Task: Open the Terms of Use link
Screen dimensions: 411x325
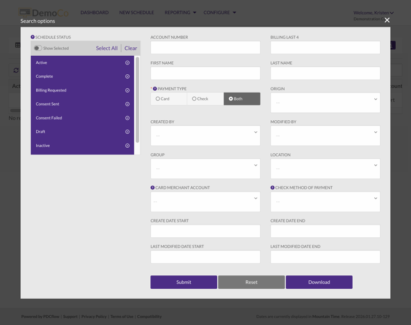Action: coord(122,316)
